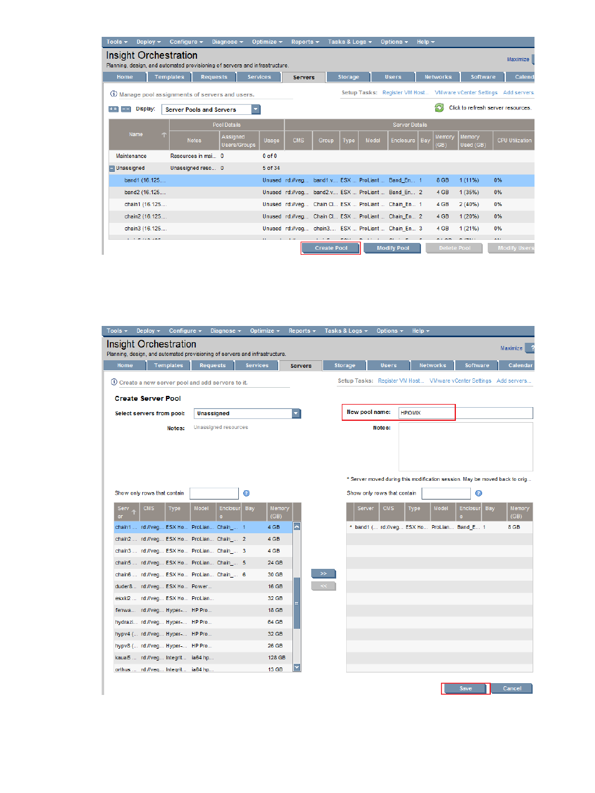Select band1 row in top server table

coord(322,180)
